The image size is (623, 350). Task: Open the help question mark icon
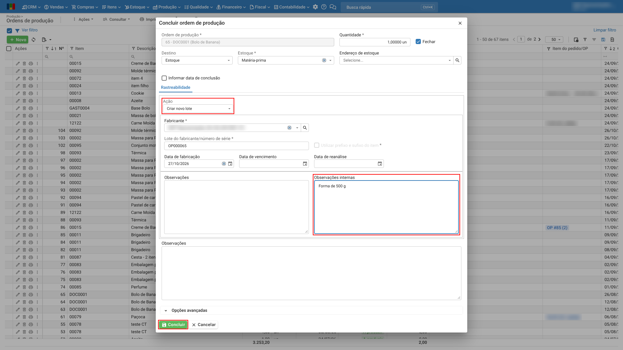(x=324, y=7)
